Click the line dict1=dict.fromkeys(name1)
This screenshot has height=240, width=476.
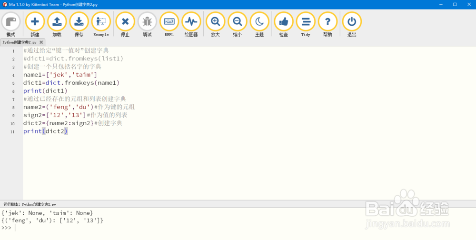pyautogui.click(x=71, y=83)
